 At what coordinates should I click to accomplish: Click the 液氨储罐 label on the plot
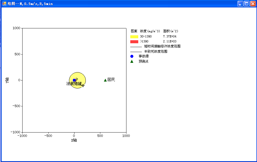[x=74, y=84]
